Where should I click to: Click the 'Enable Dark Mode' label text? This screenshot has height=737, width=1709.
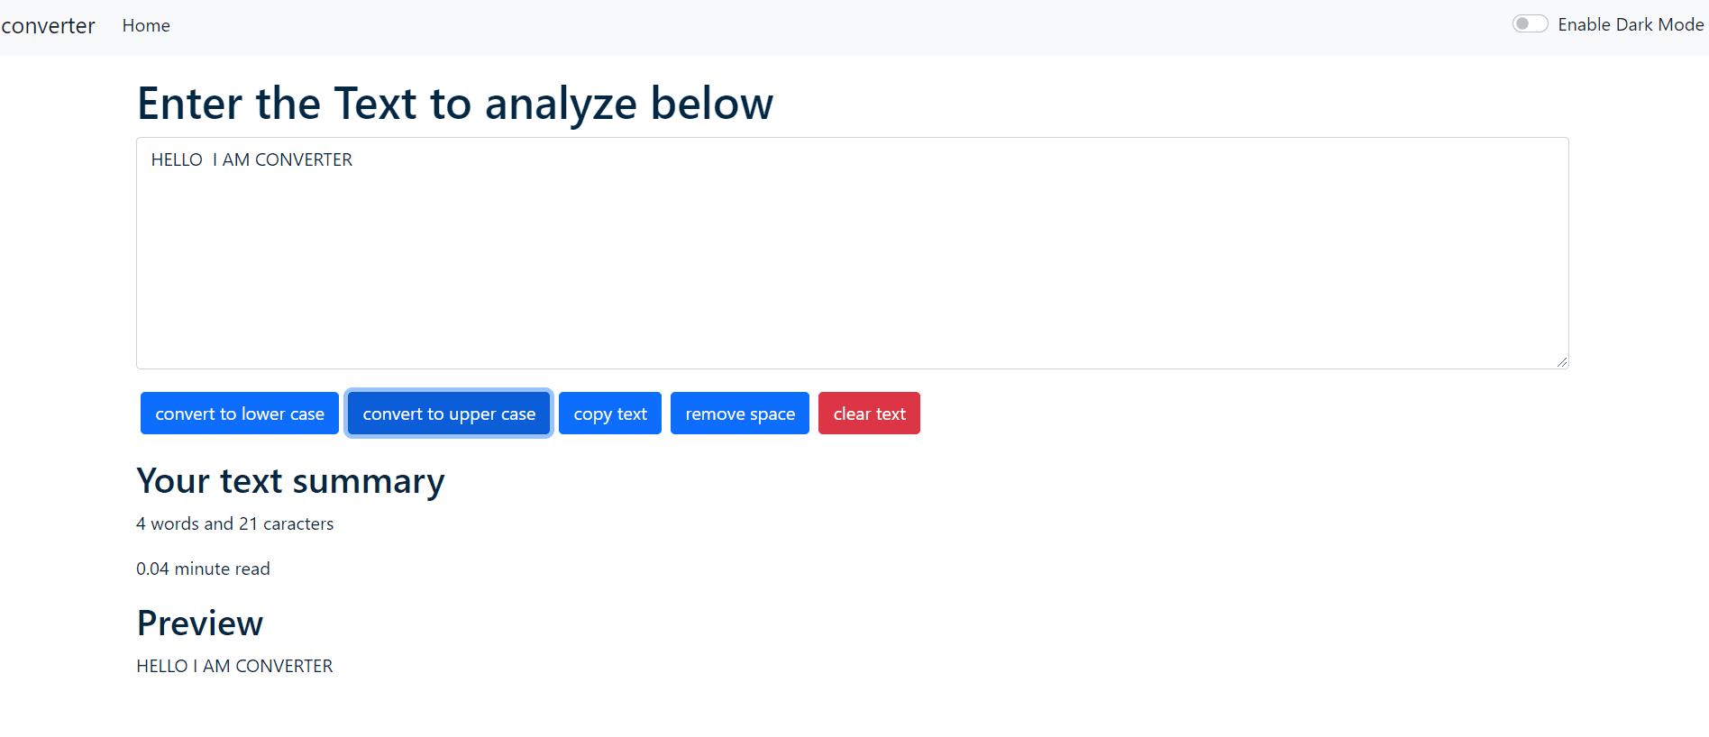coord(1631,25)
